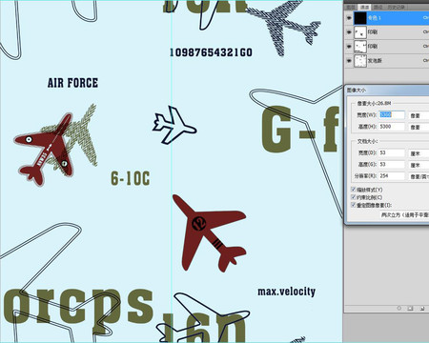Switch to the 路径 tab
429x343 pixels.
coord(378,7)
